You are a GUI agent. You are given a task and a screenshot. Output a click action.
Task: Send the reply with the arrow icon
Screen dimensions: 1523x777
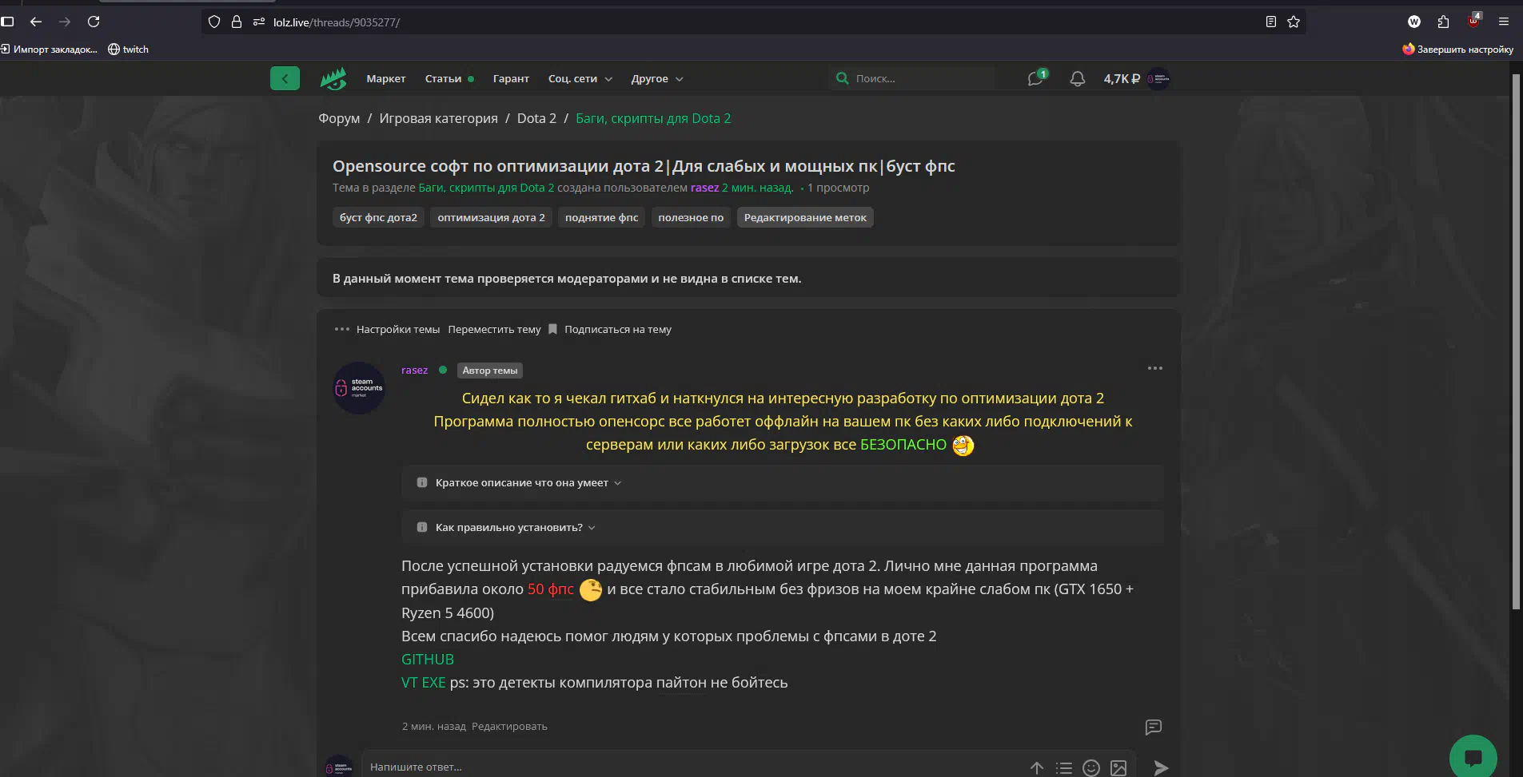pos(1161,767)
